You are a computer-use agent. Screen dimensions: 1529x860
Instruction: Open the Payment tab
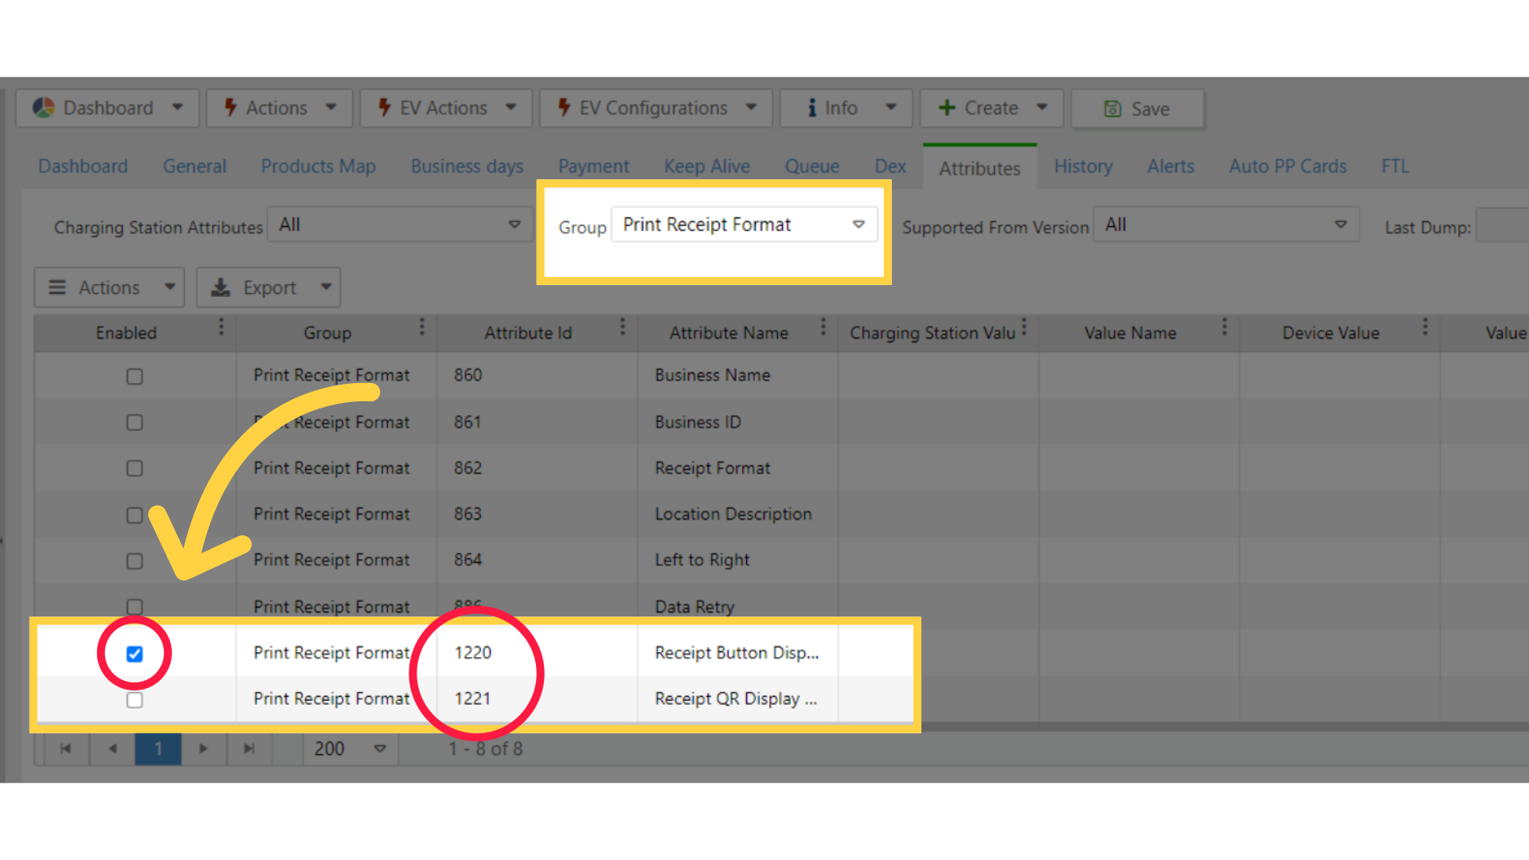click(x=593, y=166)
